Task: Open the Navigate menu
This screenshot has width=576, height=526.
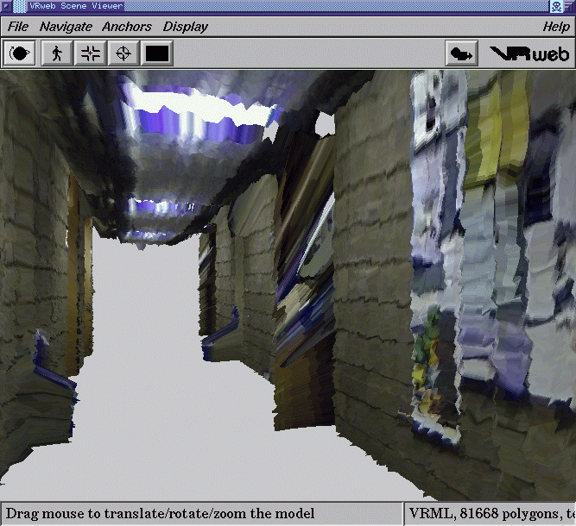Action: 66,27
